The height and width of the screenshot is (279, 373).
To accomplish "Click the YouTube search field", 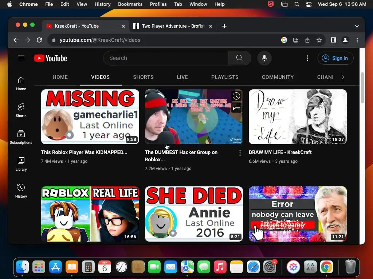I will click(x=166, y=58).
